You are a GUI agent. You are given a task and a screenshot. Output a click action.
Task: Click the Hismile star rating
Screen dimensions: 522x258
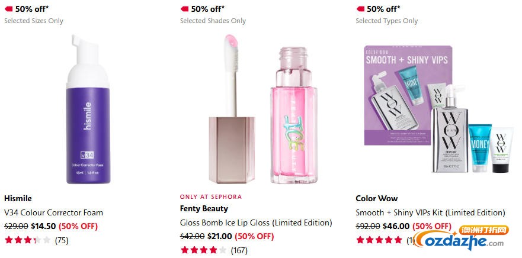pyautogui.click(x=27, y=240)
